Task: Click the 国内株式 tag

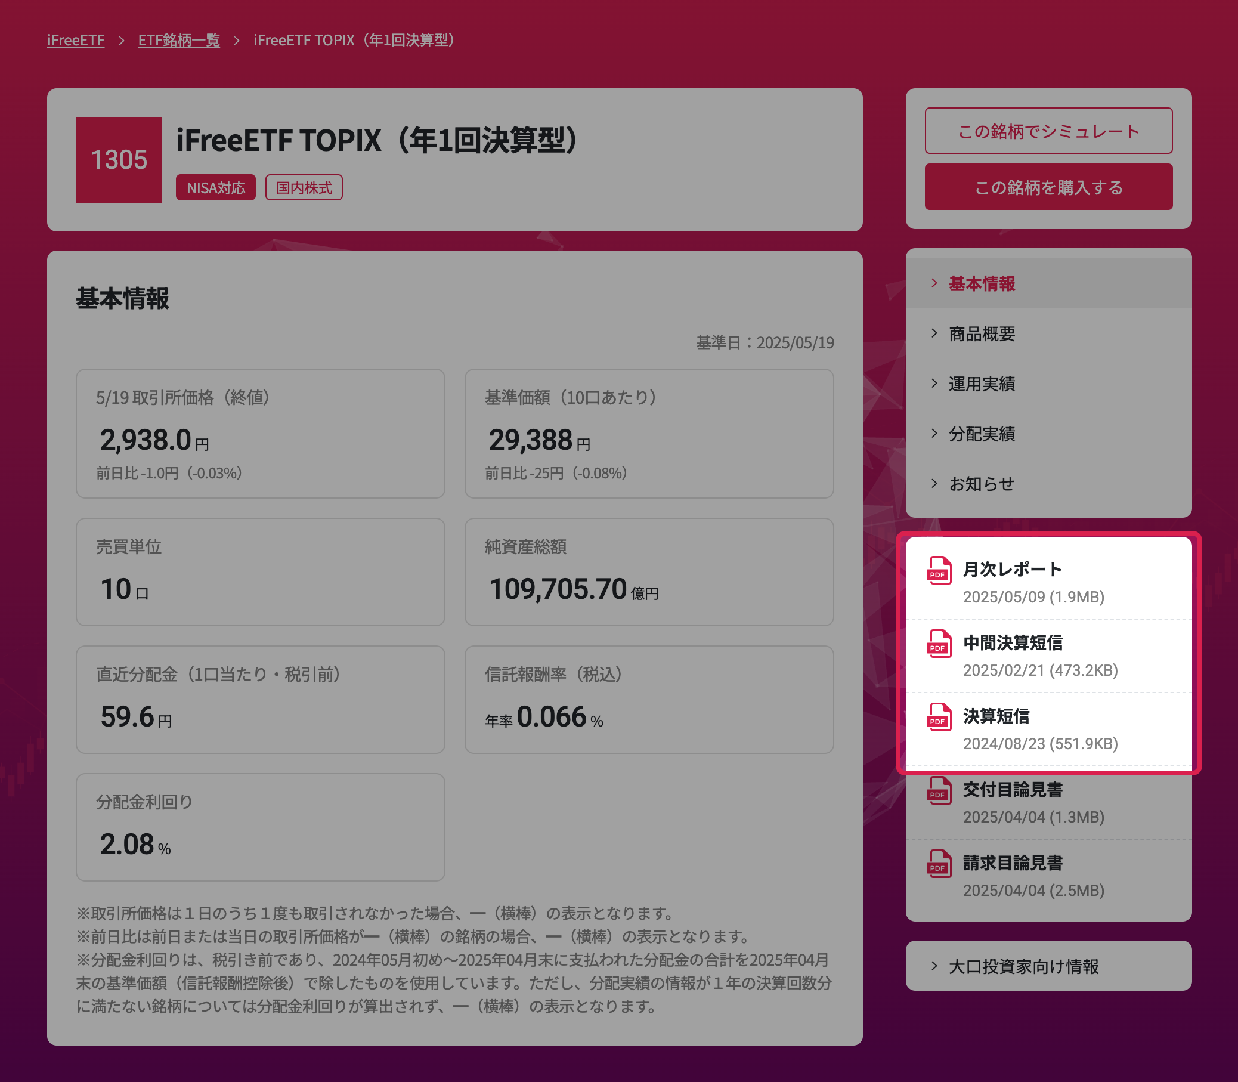Action: [304, 188]
